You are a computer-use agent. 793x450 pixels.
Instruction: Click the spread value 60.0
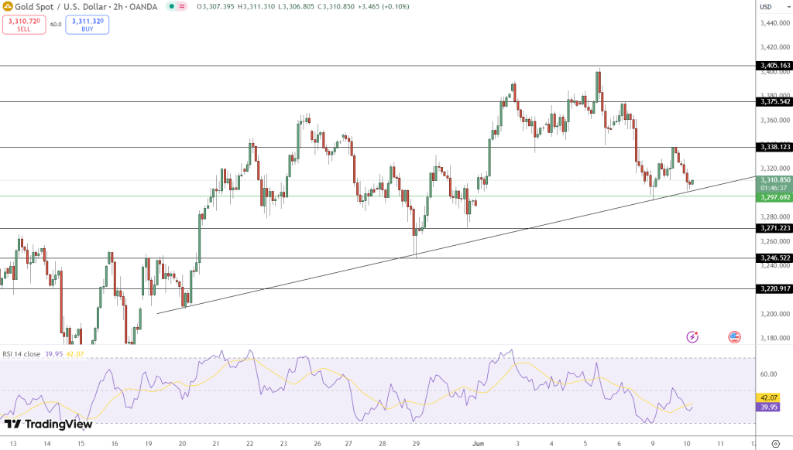(x=56, y=24)
